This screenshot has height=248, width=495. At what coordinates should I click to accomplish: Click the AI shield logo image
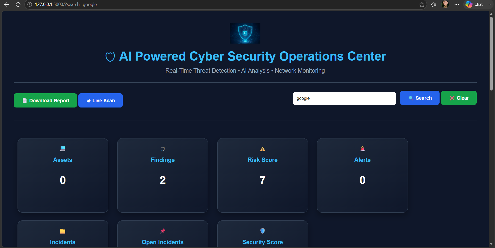245,33
